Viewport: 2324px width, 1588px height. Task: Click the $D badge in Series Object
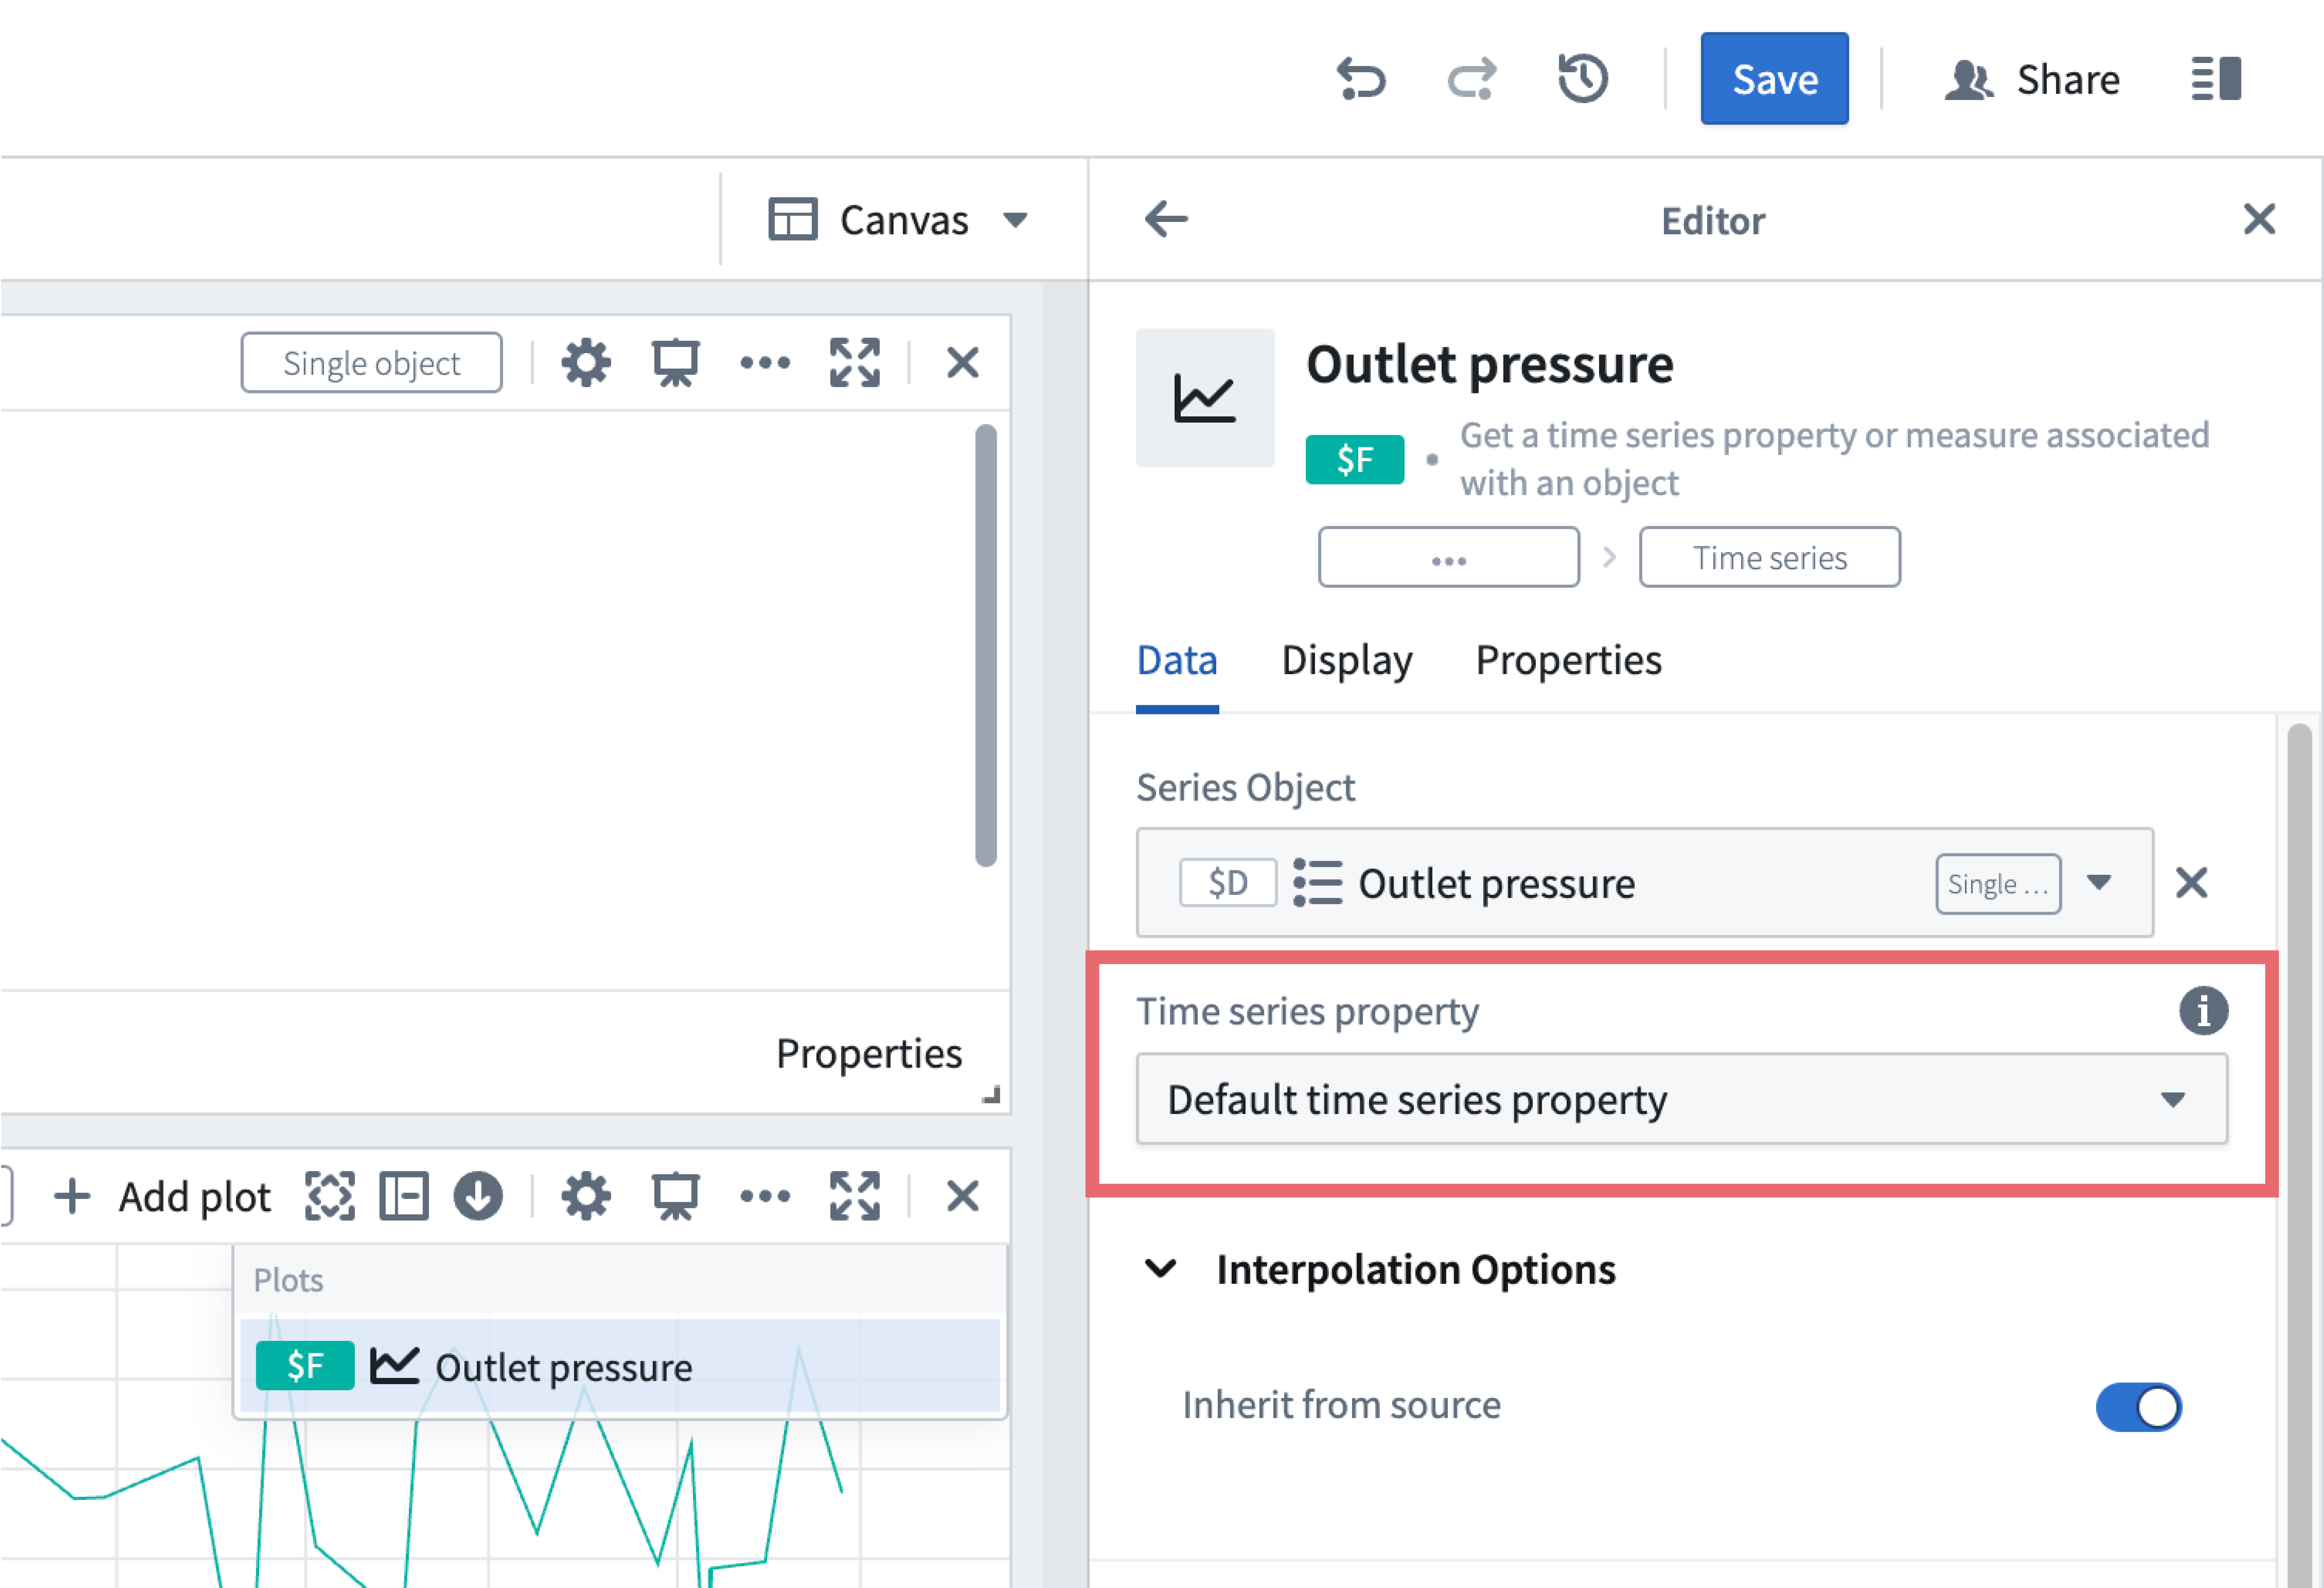(x=1228, y=883)
